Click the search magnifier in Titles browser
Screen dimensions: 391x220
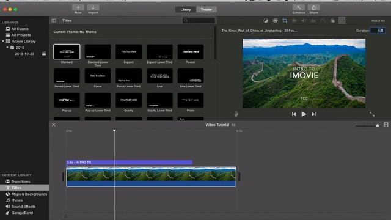tap(186, 20)
